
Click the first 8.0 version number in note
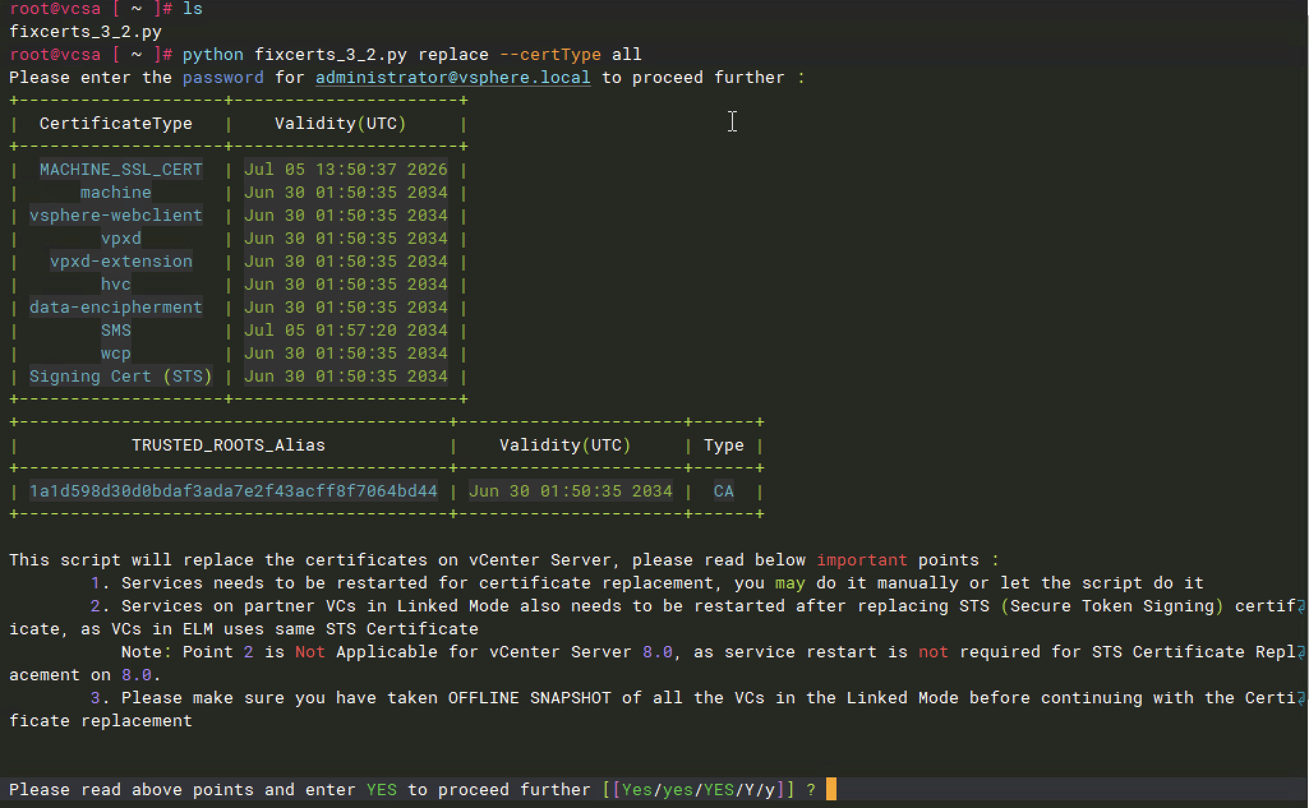coord(657,652)
